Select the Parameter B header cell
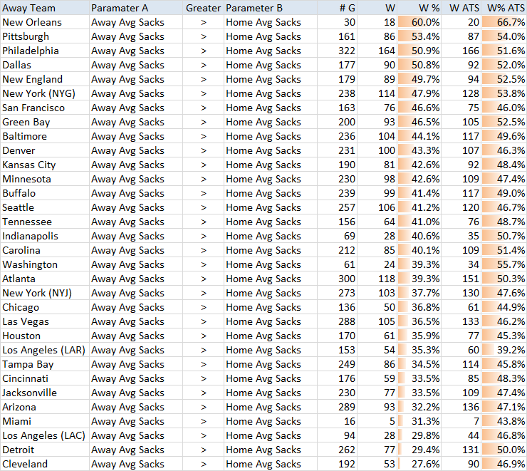This screenshot has width=527, height=471. (271, 7)
